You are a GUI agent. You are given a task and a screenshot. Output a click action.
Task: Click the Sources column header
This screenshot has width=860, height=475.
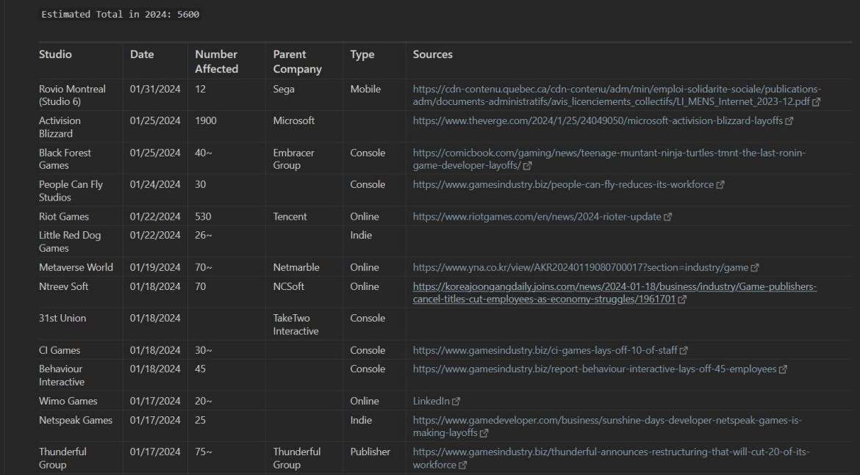pyautogui.click(x=432, y=54)
